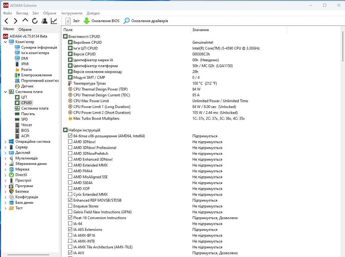The height and width of the screenshot is (257, 345).
Task: Toggle the Enhanced REP MOVSB/STOSB checkbox
Action: coord(70,200)
